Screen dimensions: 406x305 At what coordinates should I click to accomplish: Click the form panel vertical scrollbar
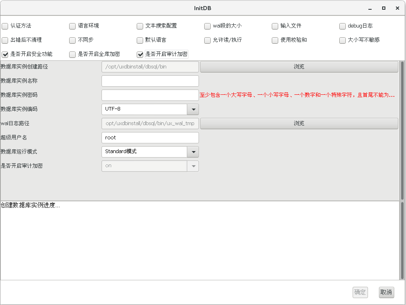pos(402,130)
